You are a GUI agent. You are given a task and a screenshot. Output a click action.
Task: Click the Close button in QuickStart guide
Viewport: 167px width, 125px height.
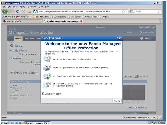117,101
